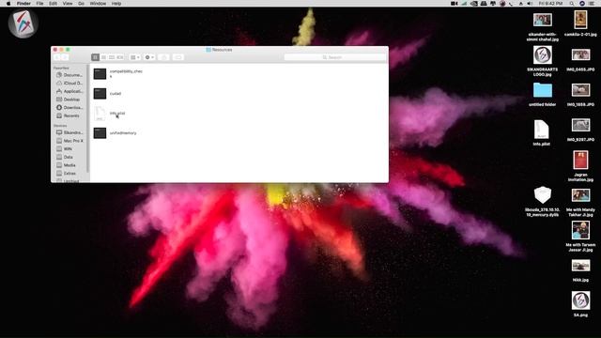Screen dimensions: 601x338
Task: Open Notification Center from menu bar
Action: click(592, 4)
